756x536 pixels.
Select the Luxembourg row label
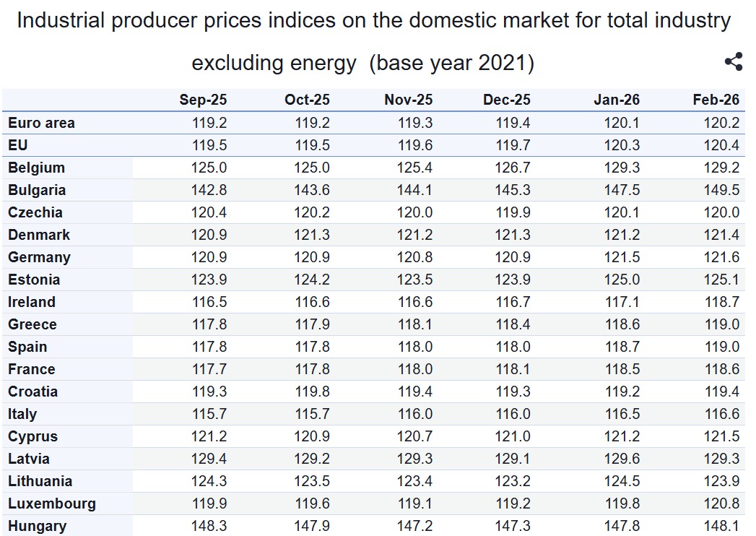[52, 503]
